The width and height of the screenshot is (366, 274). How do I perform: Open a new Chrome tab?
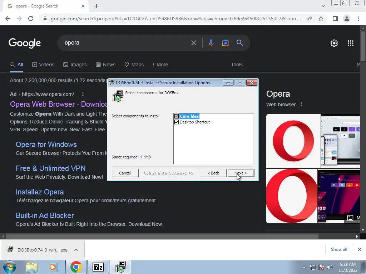click(97, 6)
